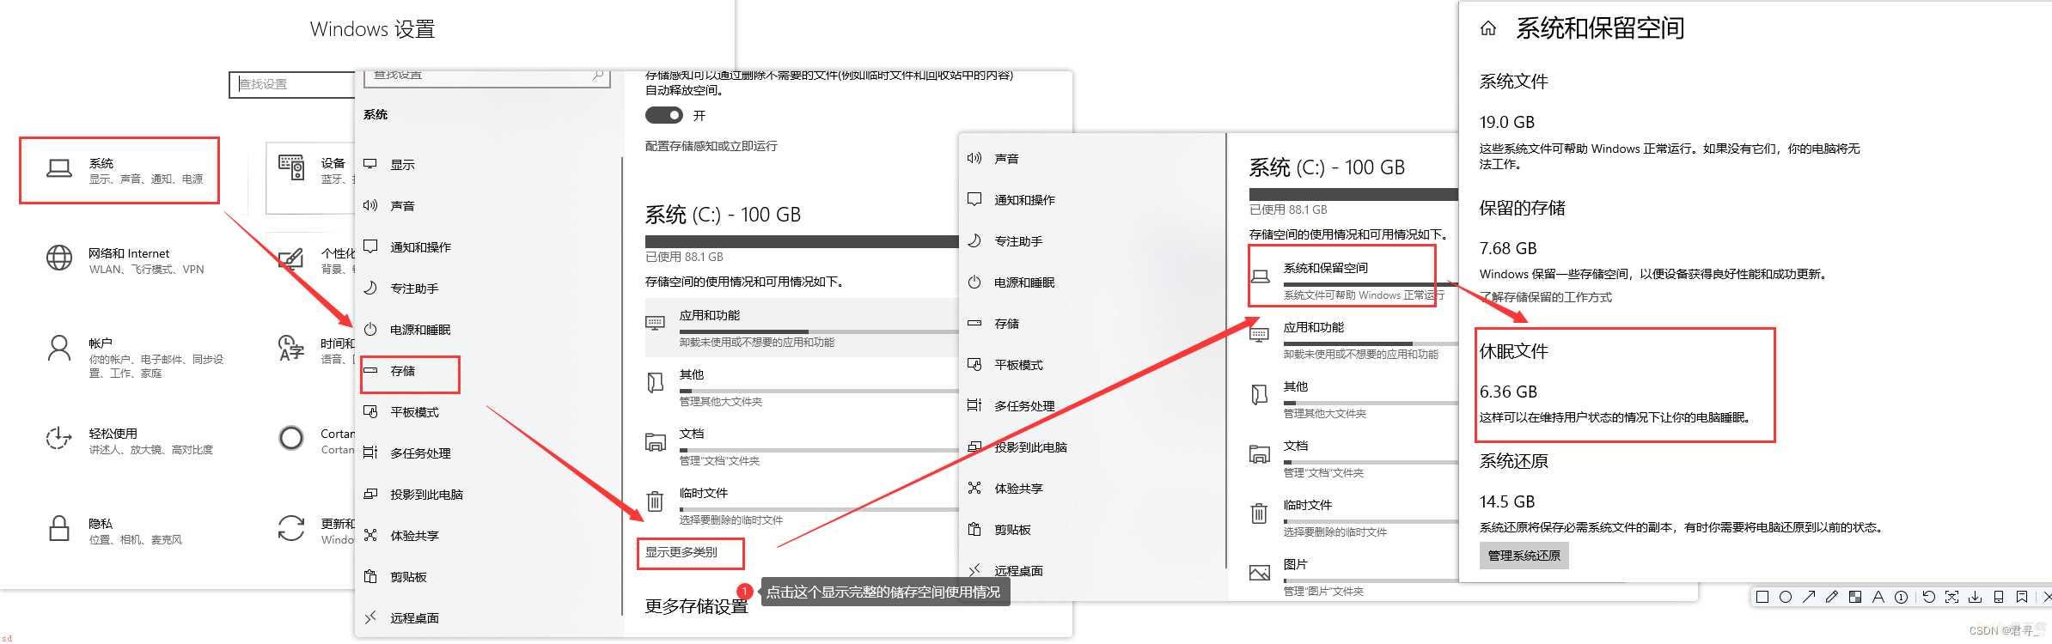Click the magnifier icon in the middle window's search box
Viewport: 2052px width, 644px height.
point(597,76)
